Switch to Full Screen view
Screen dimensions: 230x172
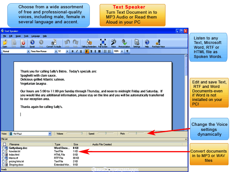(x=103, y=43)
